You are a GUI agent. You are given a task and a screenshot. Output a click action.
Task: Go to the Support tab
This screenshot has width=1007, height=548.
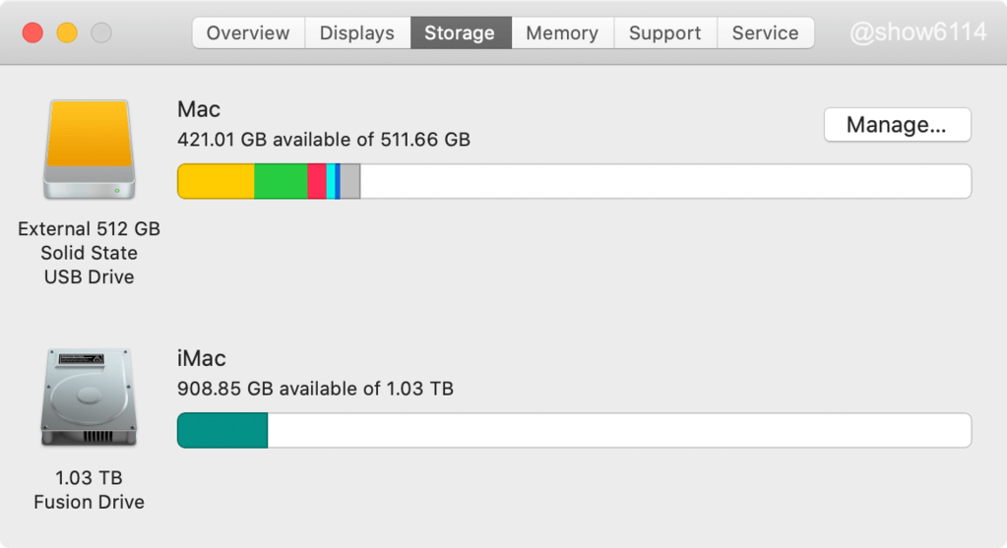point(664,32)
